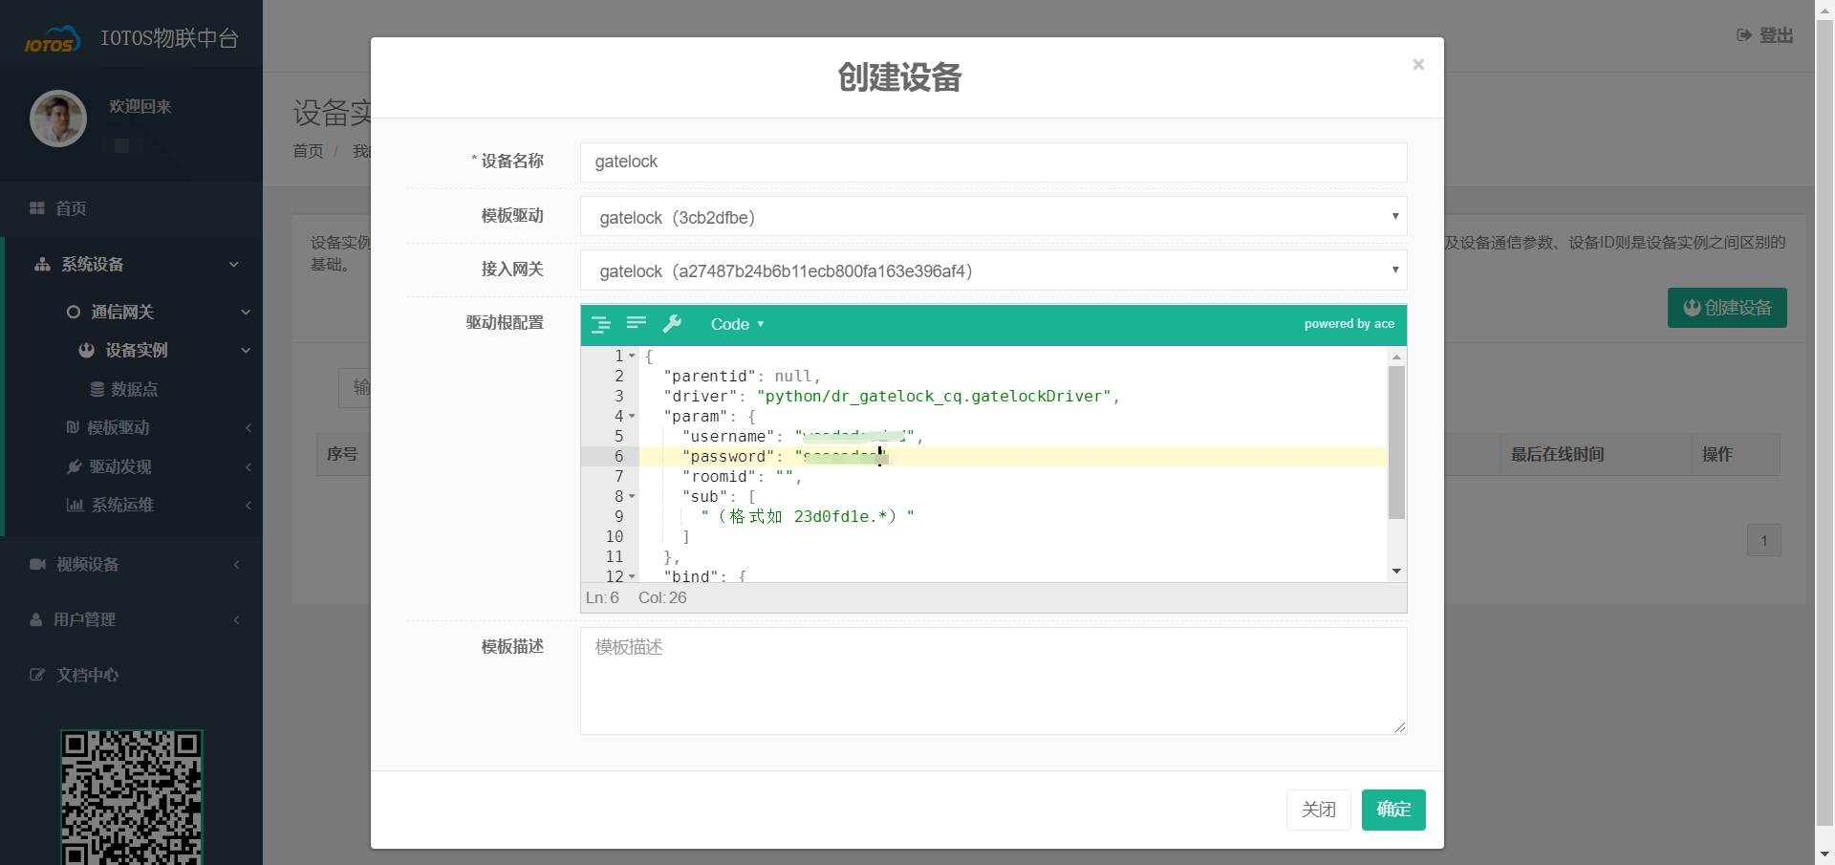Click 确定 to confirm device creation
The width and height of the screenshot is (1835, 865).
[x=1392, y=810]
